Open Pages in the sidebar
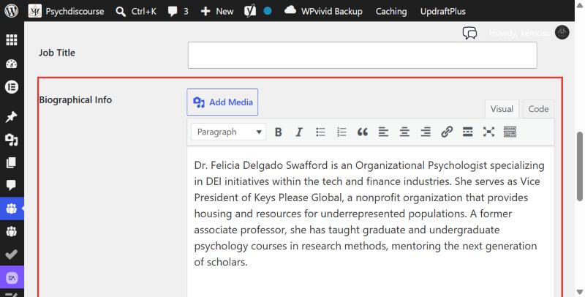 12,162
